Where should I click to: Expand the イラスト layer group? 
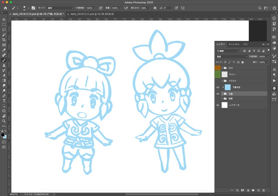222,81
